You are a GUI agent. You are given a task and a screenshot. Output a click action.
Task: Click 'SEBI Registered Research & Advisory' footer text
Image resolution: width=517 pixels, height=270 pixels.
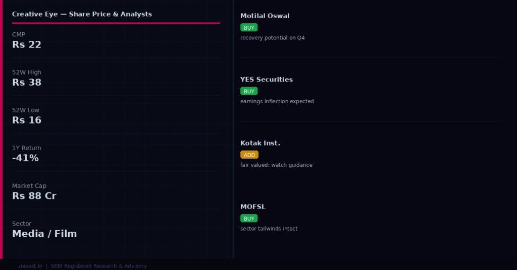click(x=98, y=266)
